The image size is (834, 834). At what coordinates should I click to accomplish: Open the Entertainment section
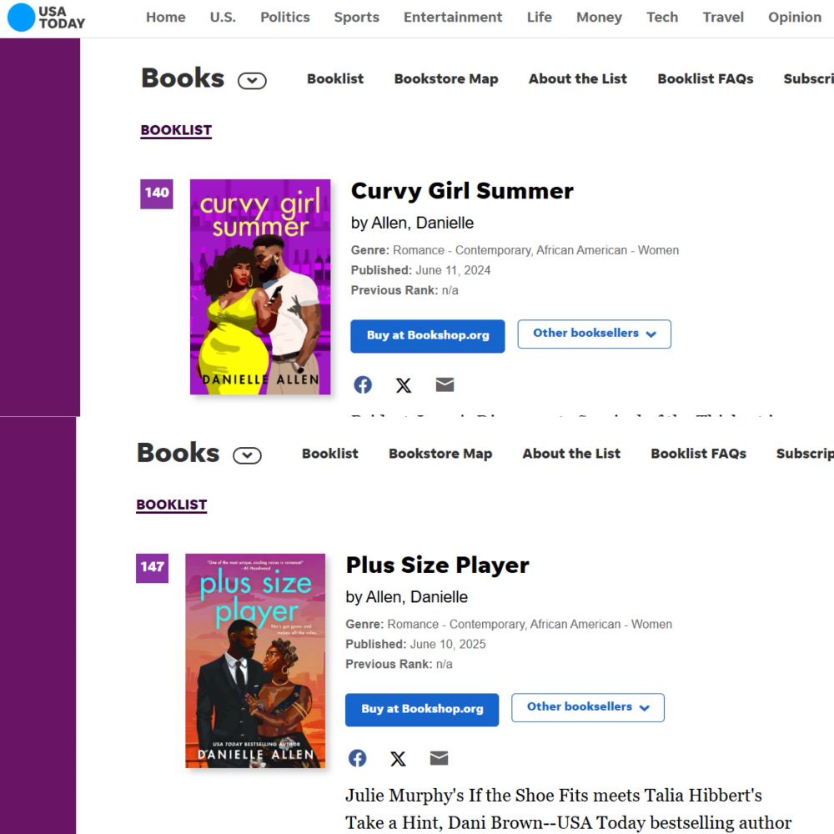[453, 17]
